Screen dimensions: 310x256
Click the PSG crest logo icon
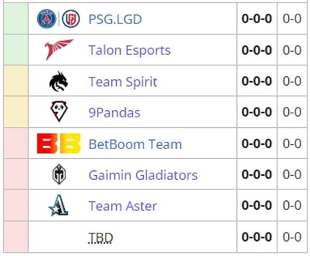(x=47, y=19)
